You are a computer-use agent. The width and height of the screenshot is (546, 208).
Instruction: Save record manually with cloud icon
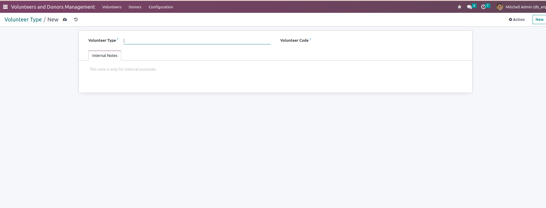coord(65,19)
